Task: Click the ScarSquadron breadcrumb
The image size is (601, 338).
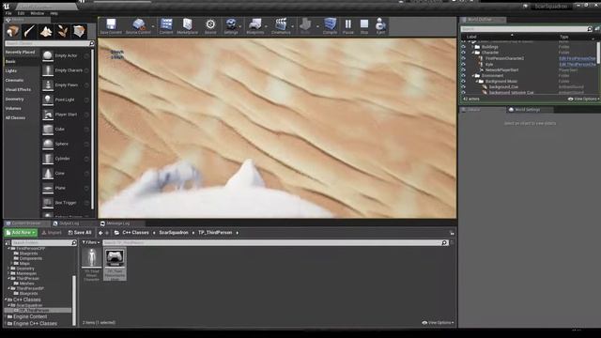Action: 174,233
